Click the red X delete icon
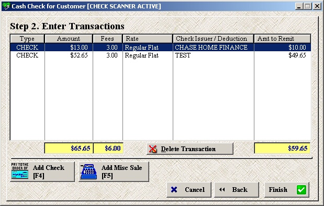 click(x=153, y=149)
